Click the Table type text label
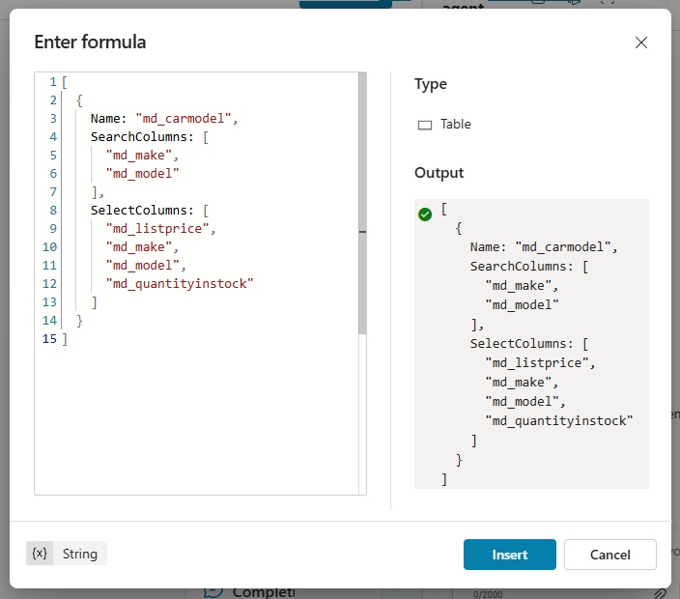The height and width of the screenshot is (599, 680). (455, 124)
